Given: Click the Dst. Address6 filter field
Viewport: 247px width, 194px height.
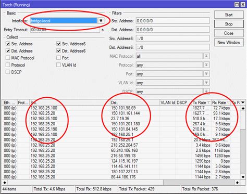Looking at the screenshot, I should tap(172, 47).
